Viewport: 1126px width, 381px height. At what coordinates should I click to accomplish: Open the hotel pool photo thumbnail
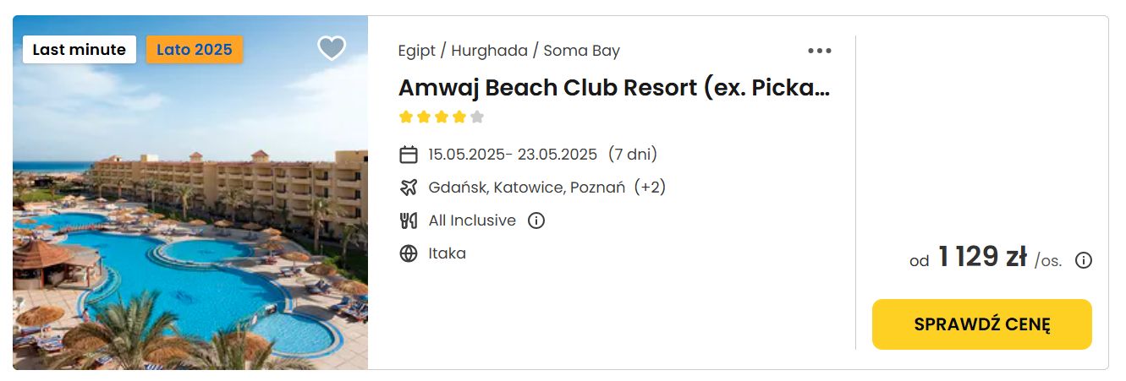[x=190, y=193]
